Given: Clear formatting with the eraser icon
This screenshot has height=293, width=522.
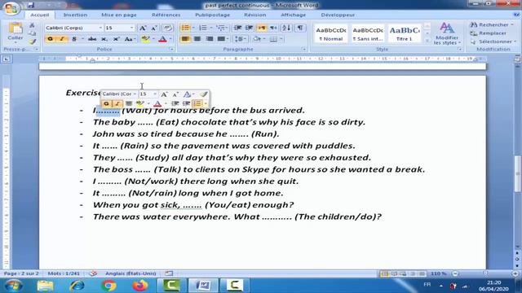Looking at the screenshot, I should point(168,28).
